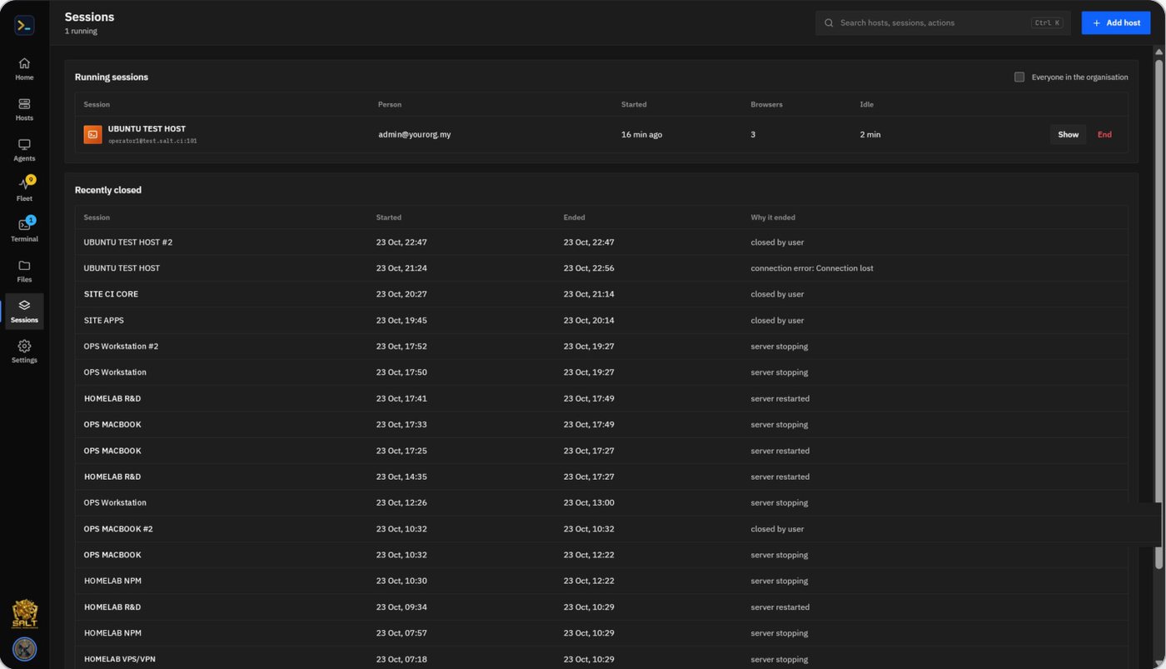
Task: Show the running UBUNTU TEST HOST session
Action: pyautogui.click(x=1068, y=134)
